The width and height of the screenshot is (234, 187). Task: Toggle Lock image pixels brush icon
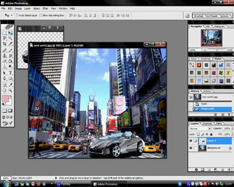[x=203, y=134]
